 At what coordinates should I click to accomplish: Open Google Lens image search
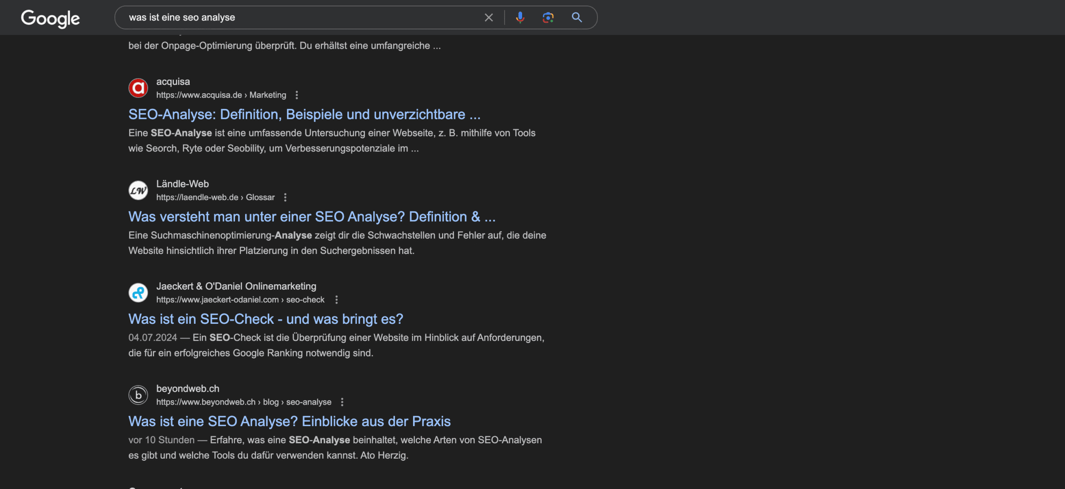pyautogui.click(x=548, y=17)
